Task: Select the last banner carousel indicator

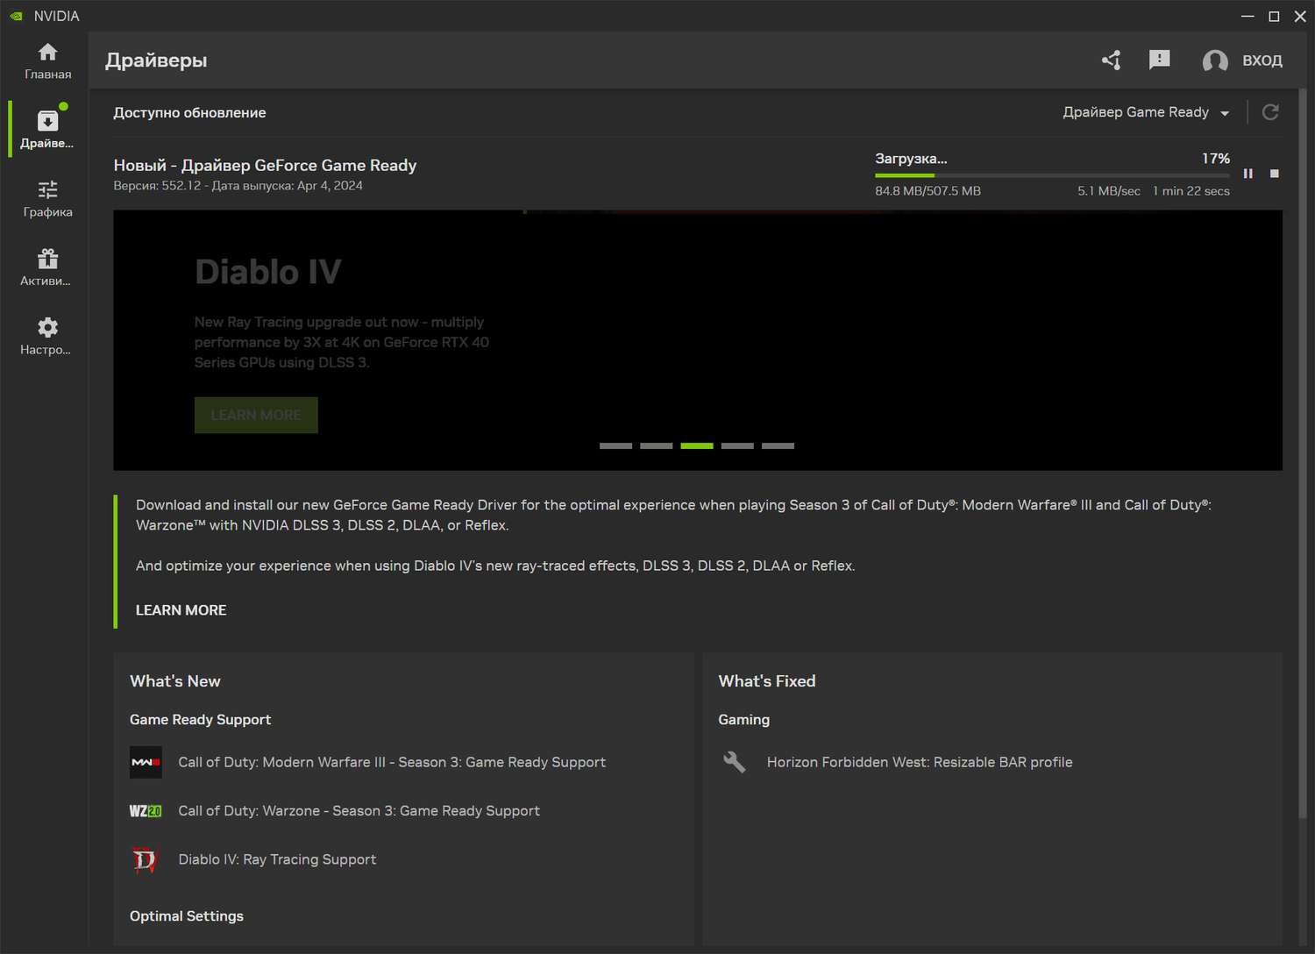Action: tap(778, 446)
